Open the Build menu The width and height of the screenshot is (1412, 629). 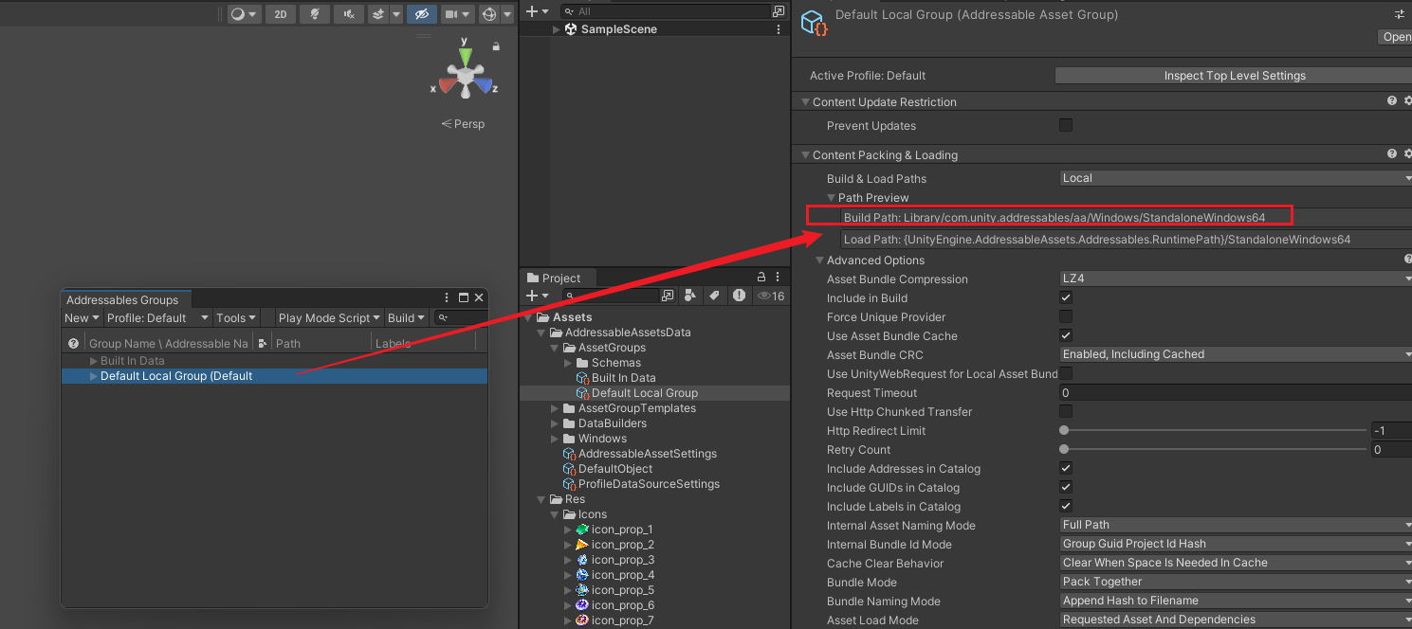pos(408,318)
